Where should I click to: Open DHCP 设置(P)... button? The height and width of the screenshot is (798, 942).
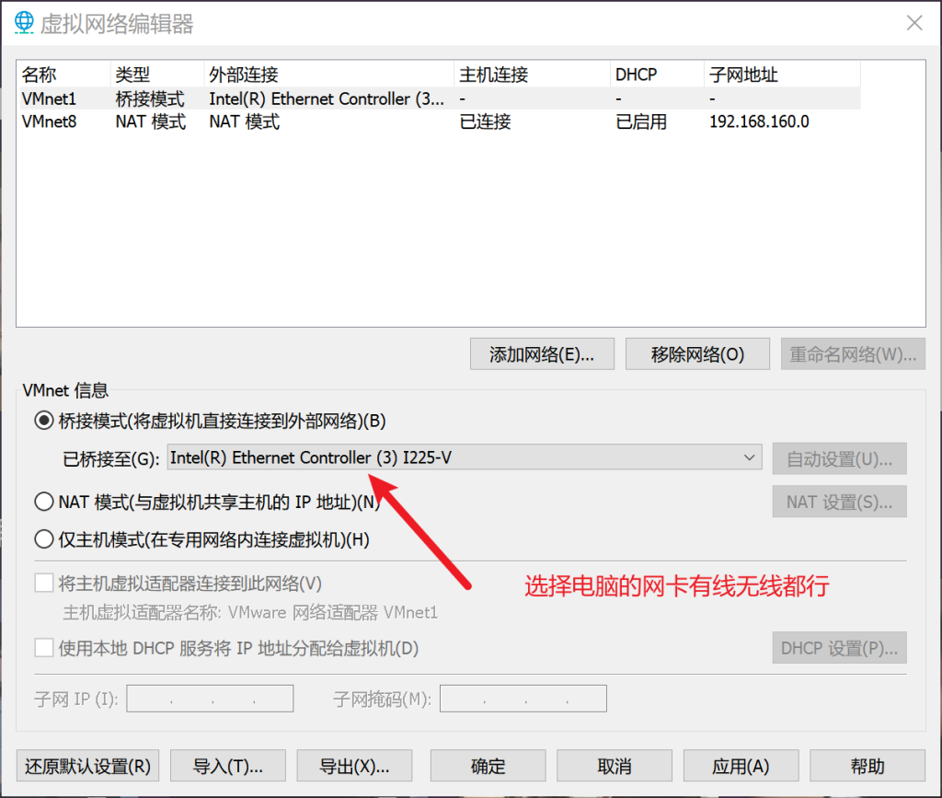[x=839, y=648]
